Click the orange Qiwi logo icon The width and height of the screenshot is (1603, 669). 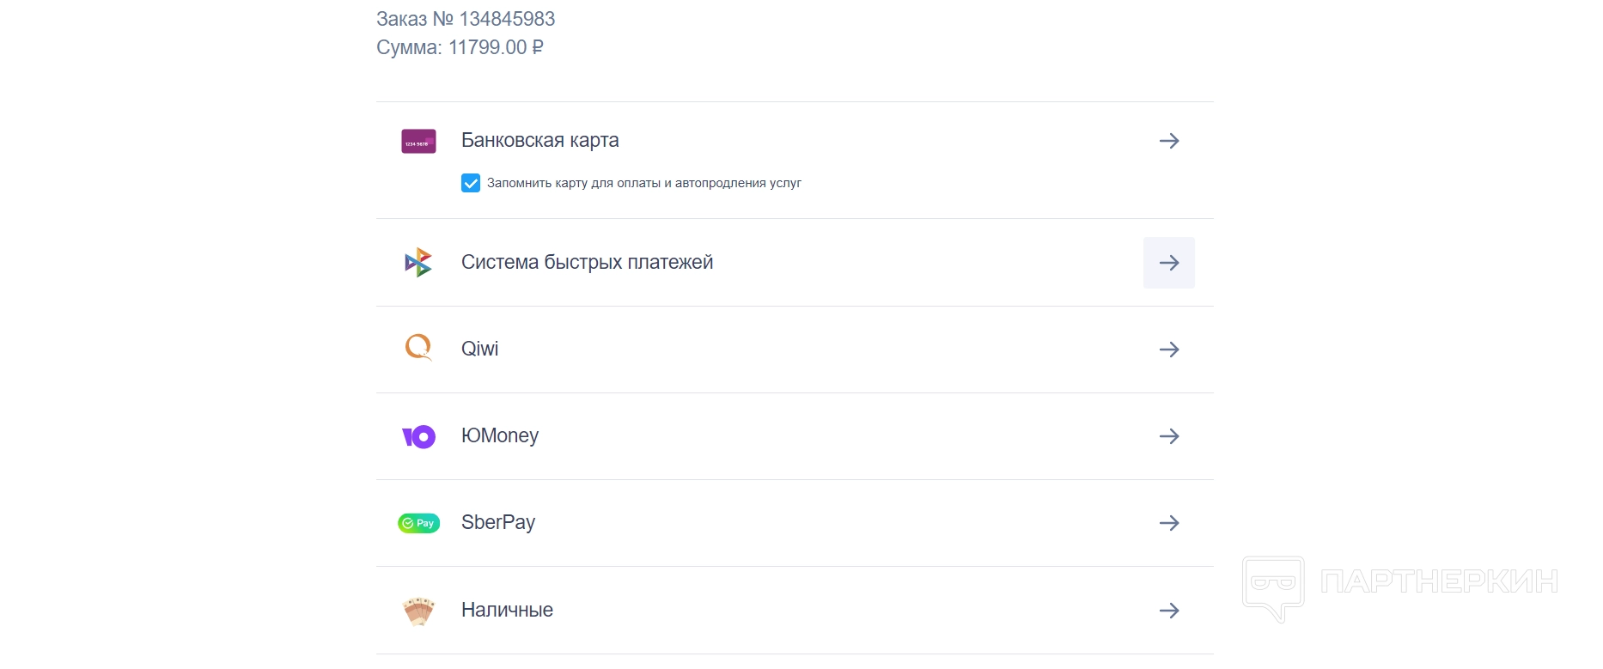418,348
